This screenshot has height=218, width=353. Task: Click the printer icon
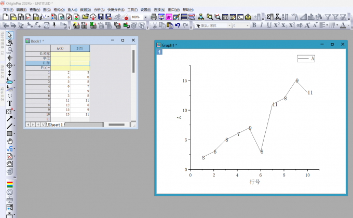click(154, 17)
